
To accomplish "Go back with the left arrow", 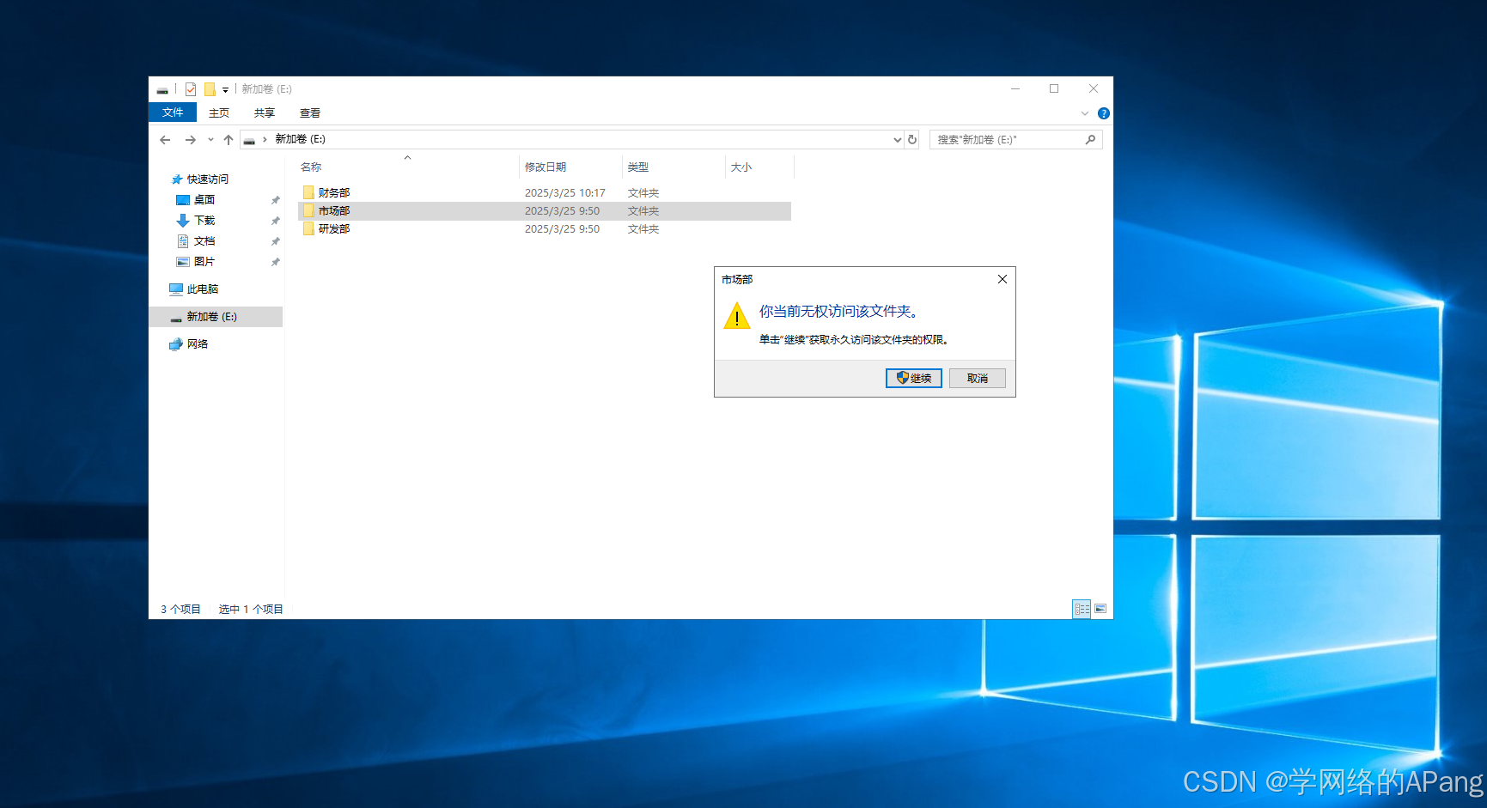I will pos(165,140).
